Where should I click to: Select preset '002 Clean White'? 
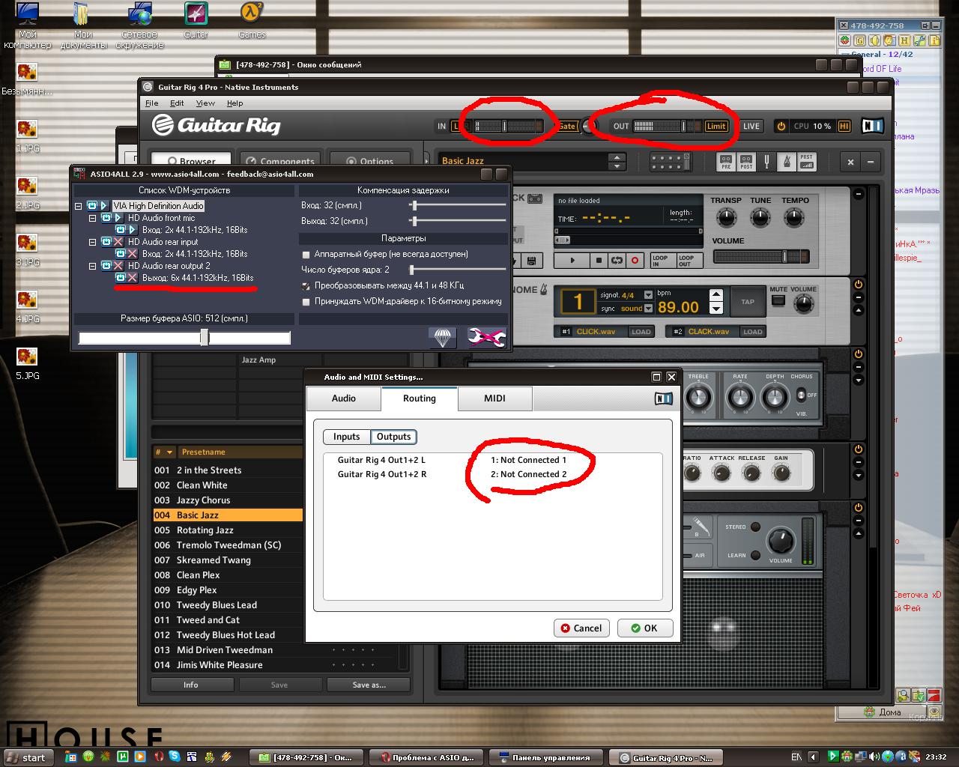[228, 485]
